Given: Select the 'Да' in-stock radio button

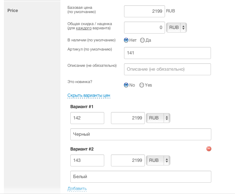Looking at the screenshot, I should pyautogui.click(x=142, y=40).
